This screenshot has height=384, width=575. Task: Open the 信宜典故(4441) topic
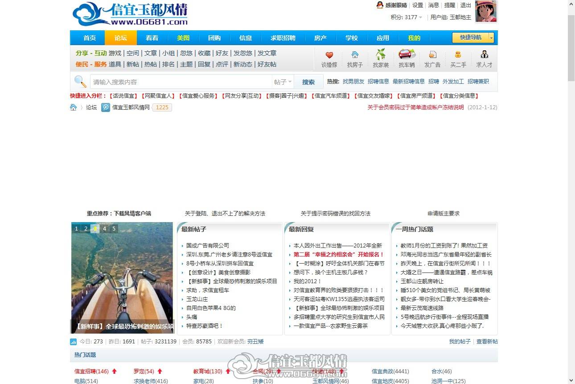click(390, 372)
